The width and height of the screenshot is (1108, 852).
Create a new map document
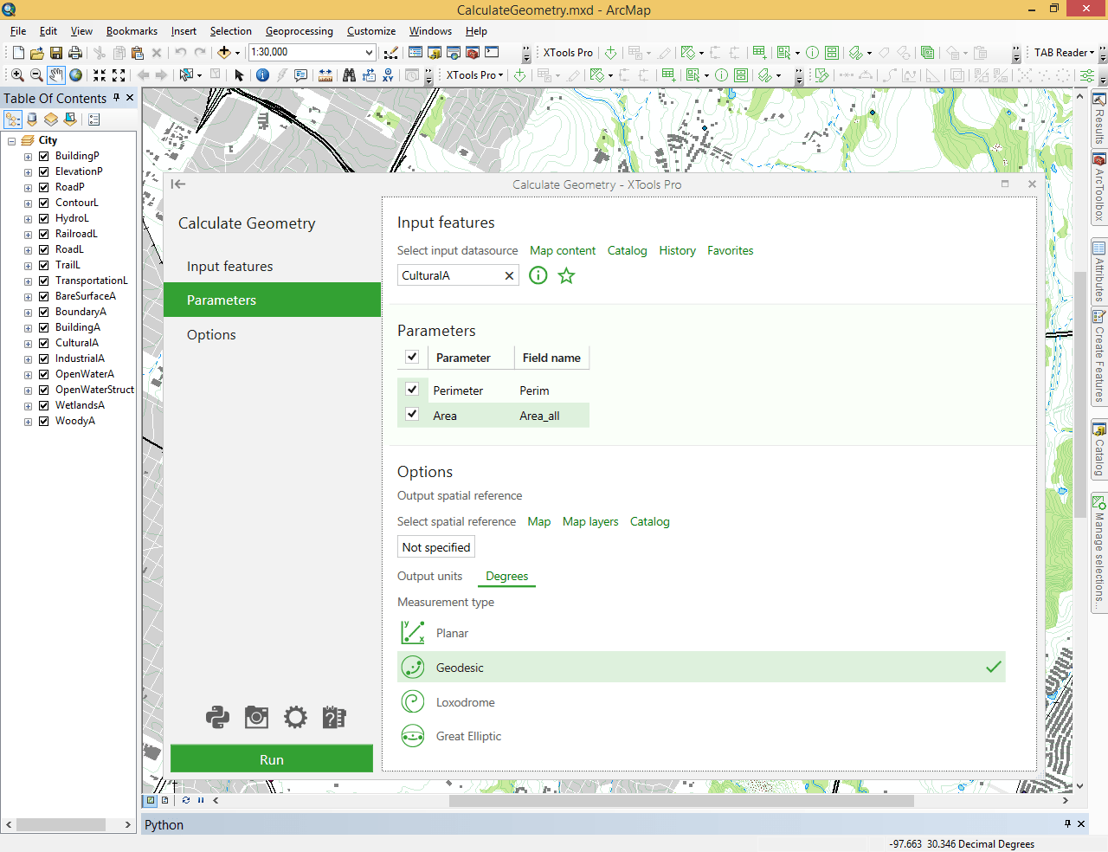tap(18, 53)
